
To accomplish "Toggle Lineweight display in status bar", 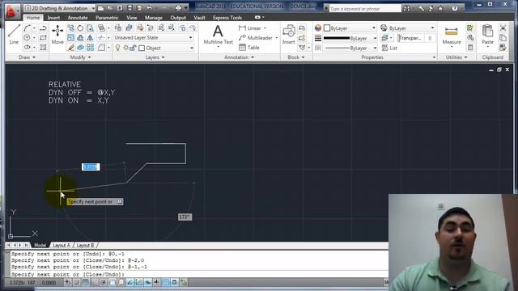I will (x=156, y=282).
